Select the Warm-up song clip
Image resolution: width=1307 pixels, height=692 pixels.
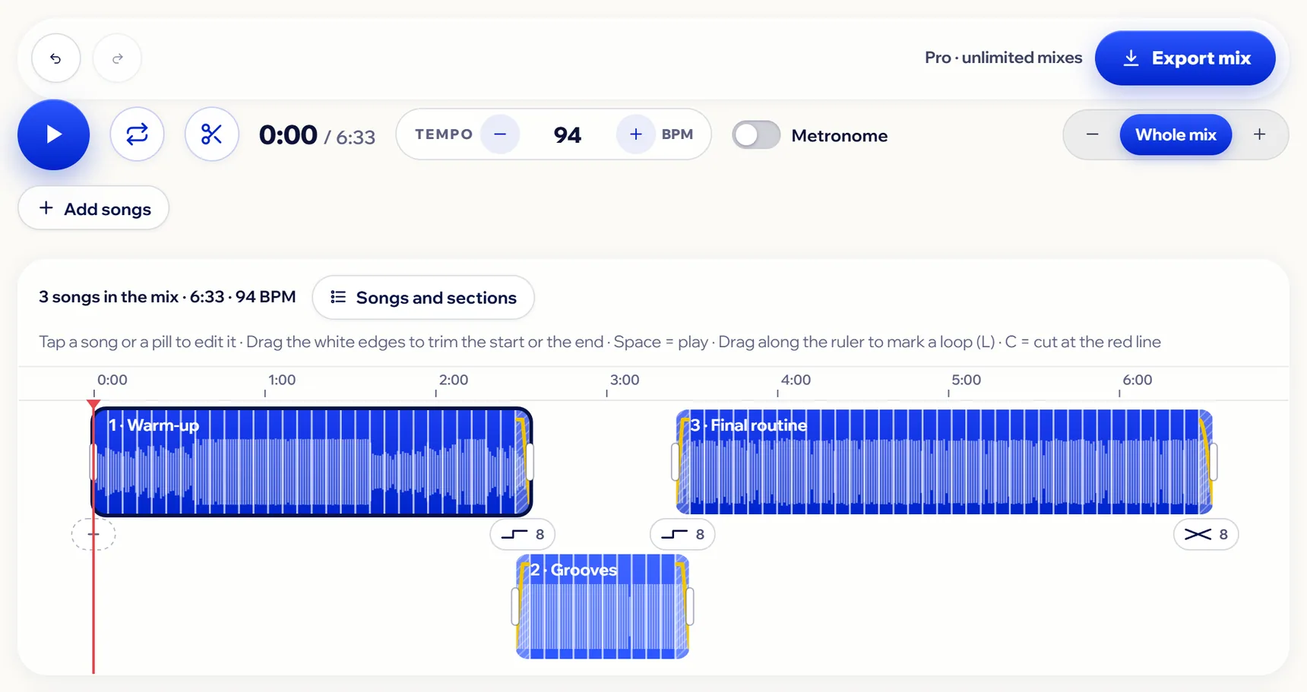[312, 462]
